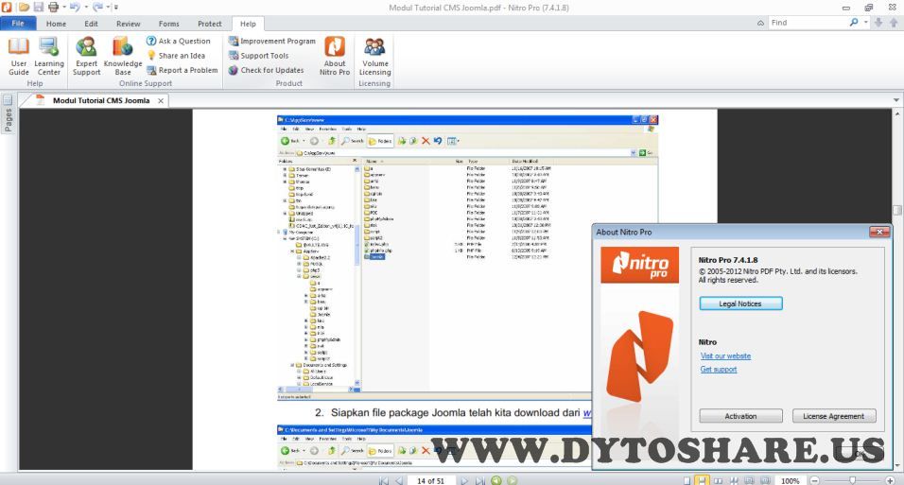Click the page number field 14 of 51

[x=430, y=480]
